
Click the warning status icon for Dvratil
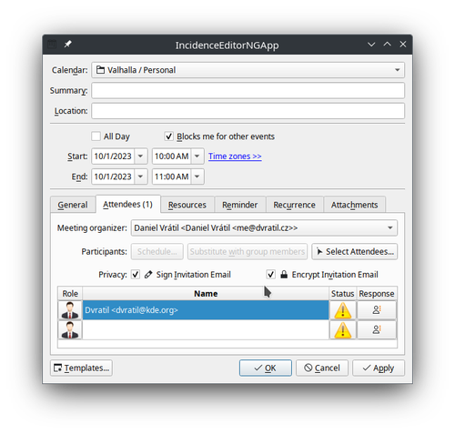coord(343,310)
